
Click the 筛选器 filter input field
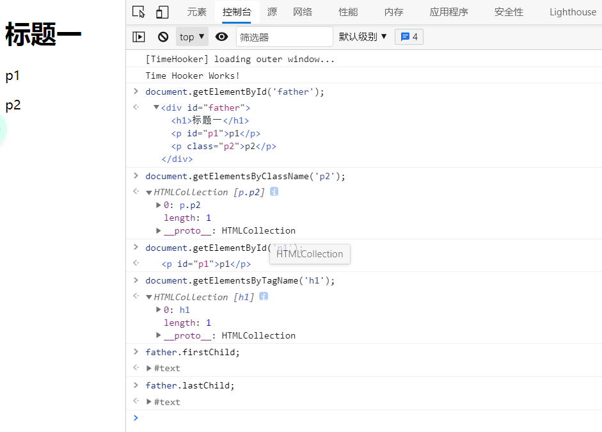(x=284, y=37)
